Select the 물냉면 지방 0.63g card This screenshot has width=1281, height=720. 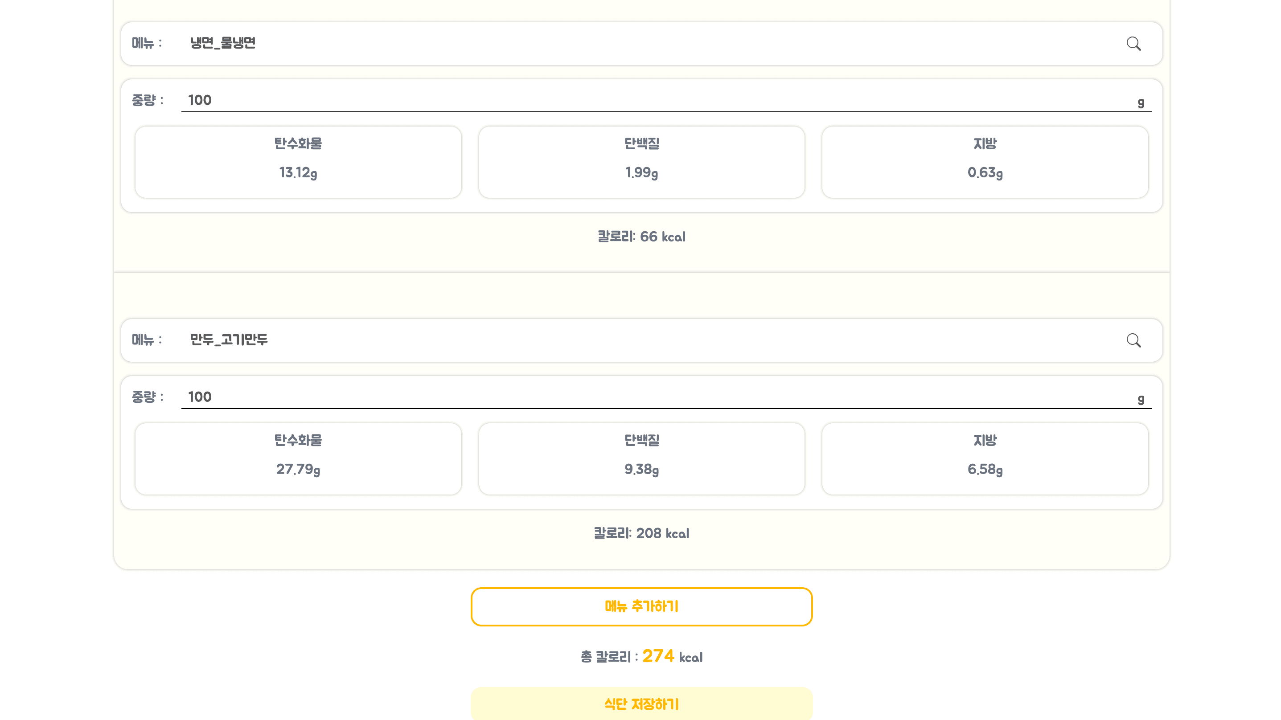pos(985,162)
